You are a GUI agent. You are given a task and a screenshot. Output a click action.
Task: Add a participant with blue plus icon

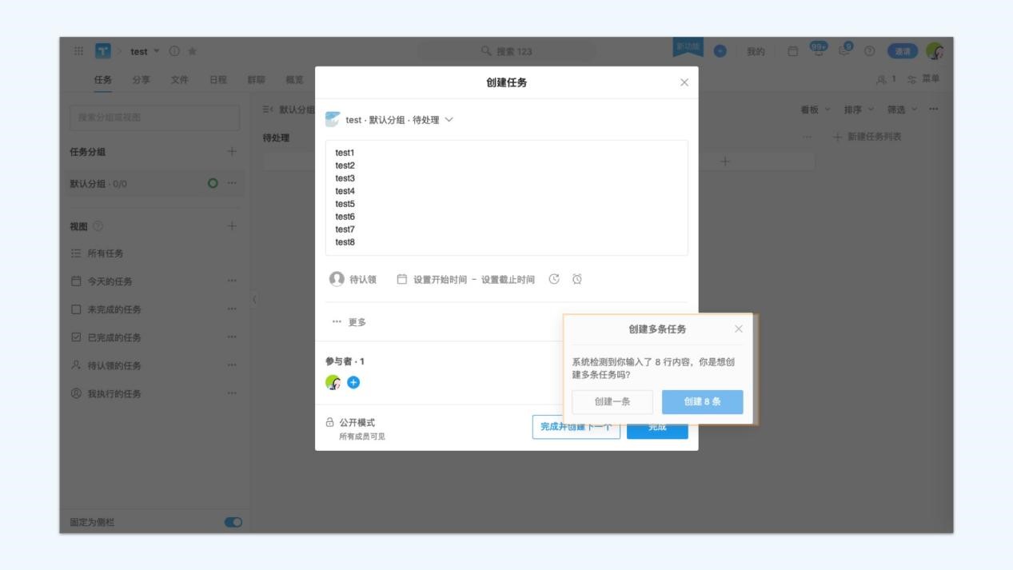[353, 382]
